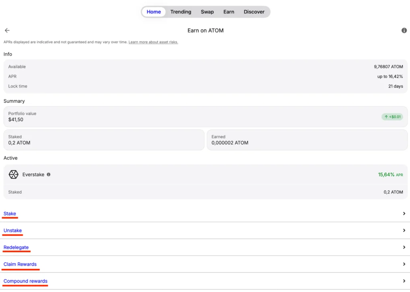This screenshot has height=292, width=410.
Task: Click the green portfolio change badge
Action: (392, 117)
